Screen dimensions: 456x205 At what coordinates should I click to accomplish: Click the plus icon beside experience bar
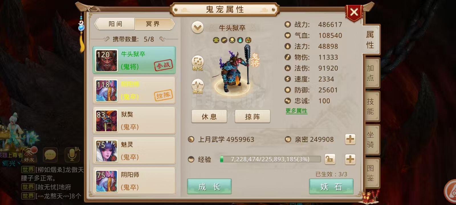[x=350, y=159]
